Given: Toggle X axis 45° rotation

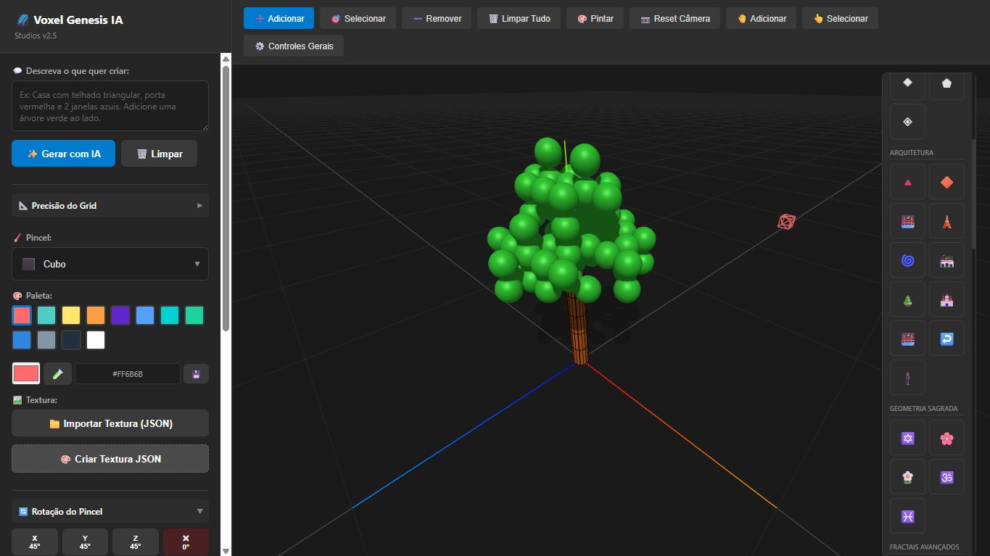Looking at the screenshot, I should [x=35, y=542].
